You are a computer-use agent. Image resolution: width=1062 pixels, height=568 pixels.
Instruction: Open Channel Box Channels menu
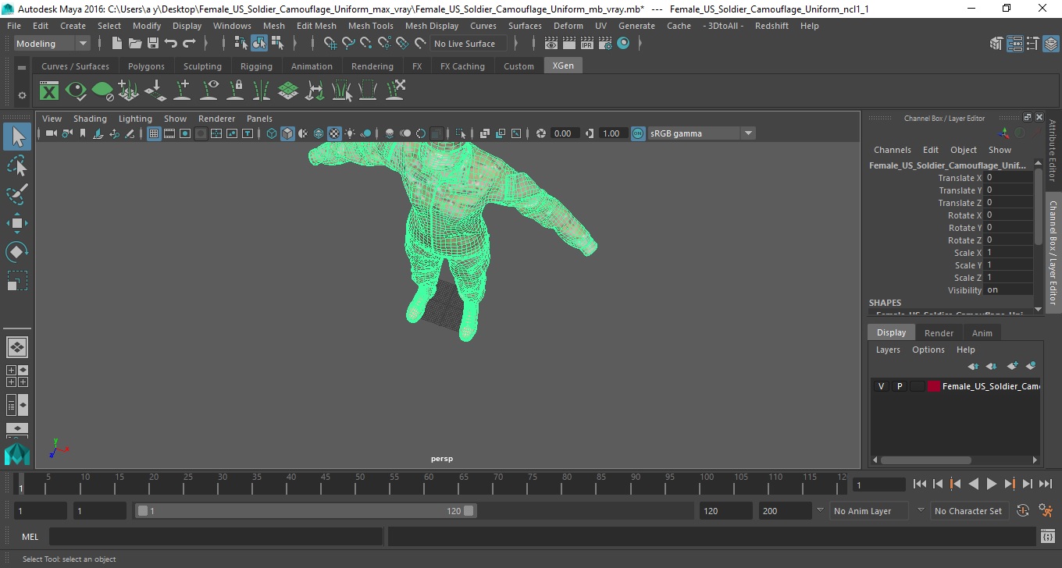coord(892,150)
